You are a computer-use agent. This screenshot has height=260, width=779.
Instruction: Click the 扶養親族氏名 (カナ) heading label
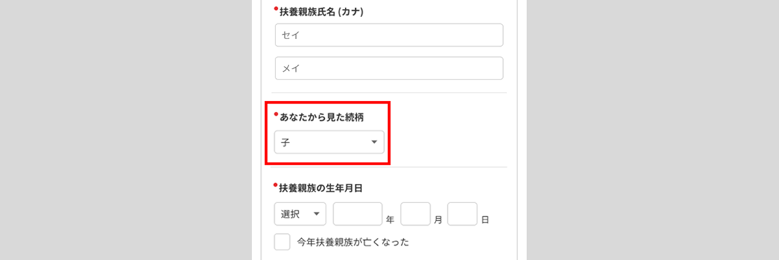(x=321, y=12)
